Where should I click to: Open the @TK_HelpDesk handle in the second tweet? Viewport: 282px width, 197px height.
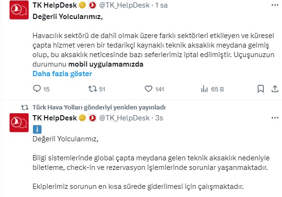[124, 118]
